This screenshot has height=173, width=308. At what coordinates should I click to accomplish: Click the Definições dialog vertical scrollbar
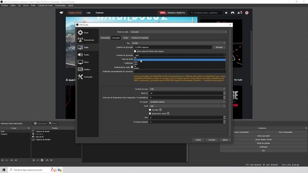230,82
